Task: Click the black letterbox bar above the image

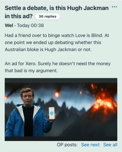Action: (x=61, y=80)
